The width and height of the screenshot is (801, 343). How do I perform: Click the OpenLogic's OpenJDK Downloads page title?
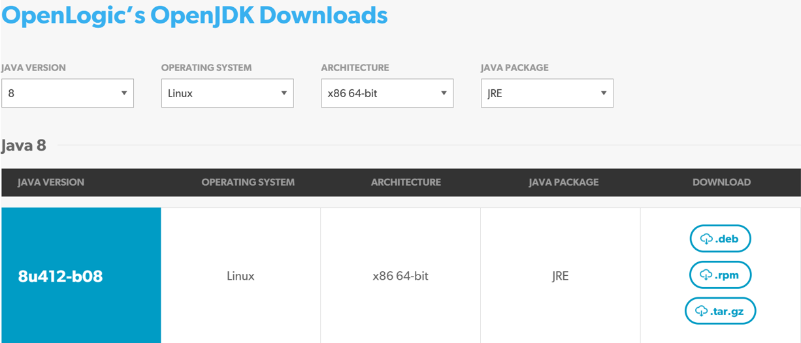point(195,16)
